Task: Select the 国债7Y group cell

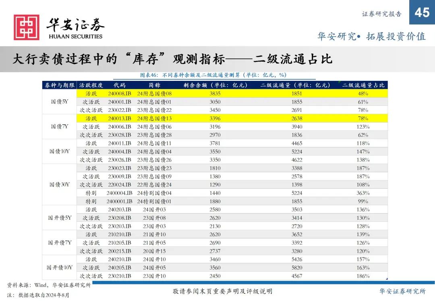Action: pyautogui.click(x=59, y=127)
